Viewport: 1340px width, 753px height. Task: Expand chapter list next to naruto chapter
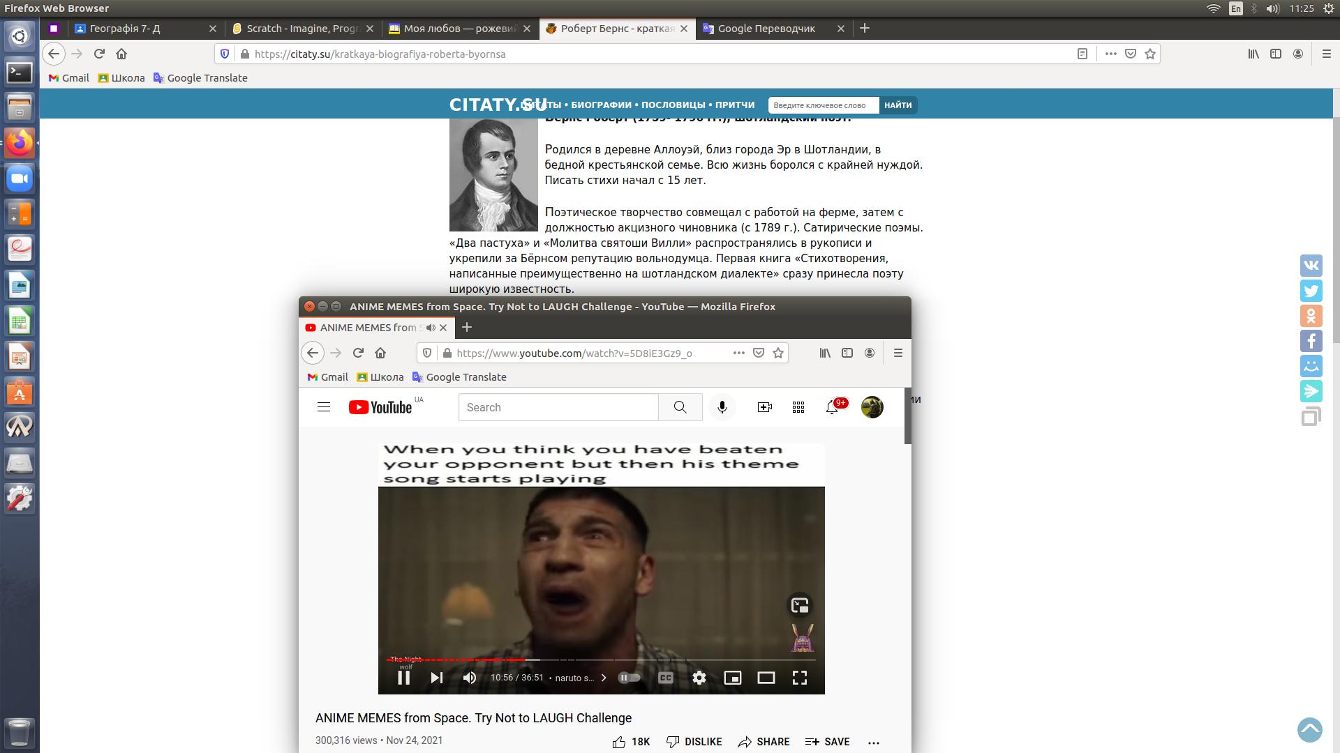click(604, 678)
